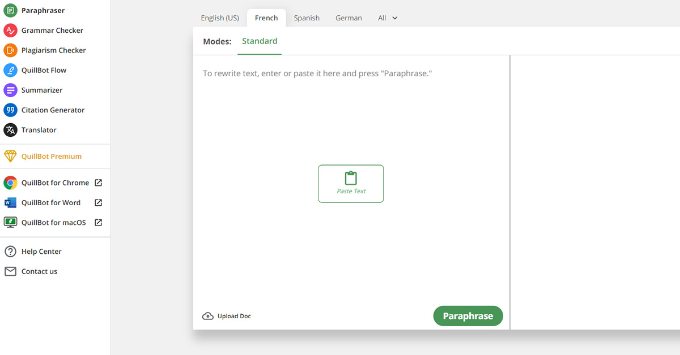Click the Upload Doc label
Image resolution: width=680 pixels, height=355 pixels.
[x=234, y=316]
